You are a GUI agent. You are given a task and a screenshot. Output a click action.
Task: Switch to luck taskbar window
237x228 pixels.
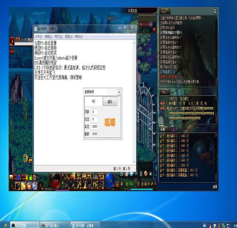click(25, 225)
